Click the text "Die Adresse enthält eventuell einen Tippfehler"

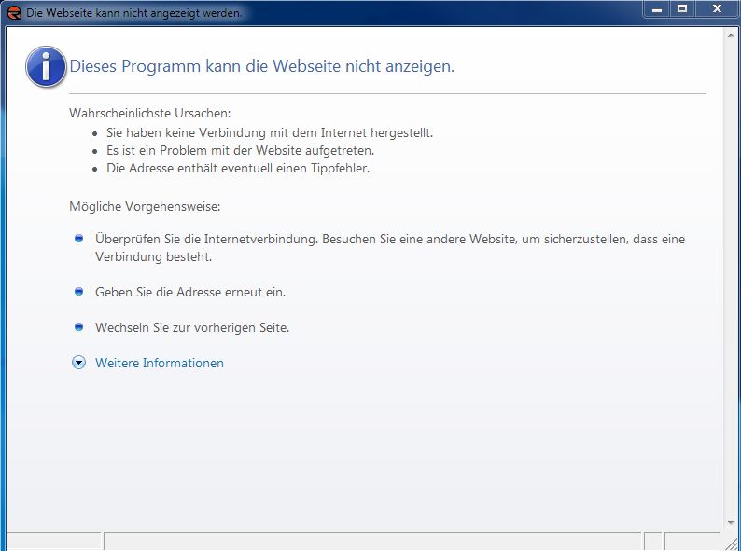(x=238, y=168)
